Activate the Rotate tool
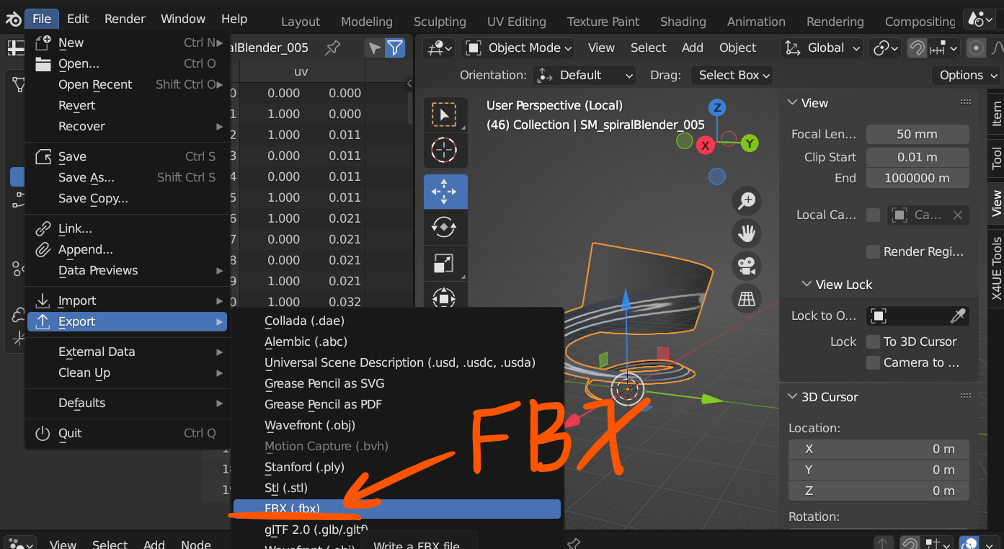Image resolution: width=1004 pixels, height=549 pixels. pos(445,228)
